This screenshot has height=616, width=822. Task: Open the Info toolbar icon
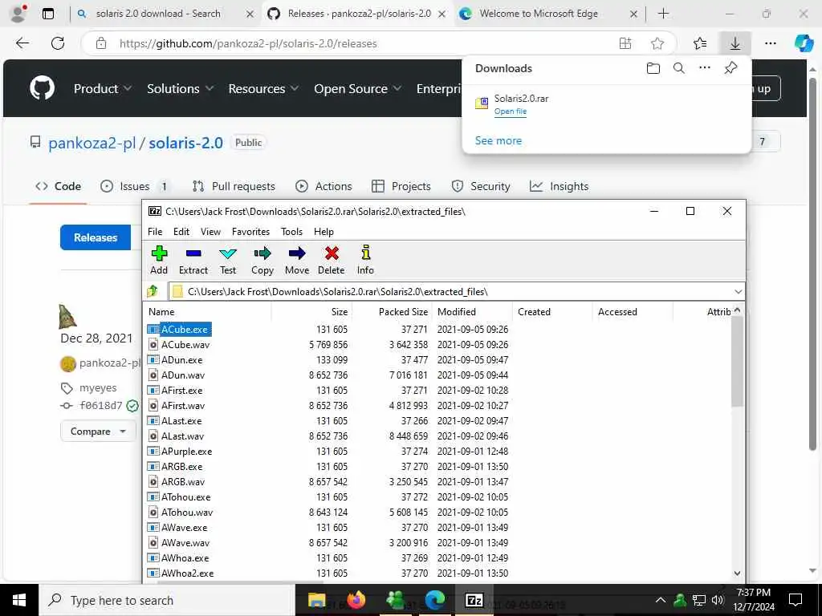(x=365, y=260)
